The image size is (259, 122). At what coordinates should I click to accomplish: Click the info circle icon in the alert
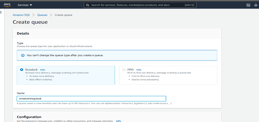pyautogui.click(x=23, y=55)
